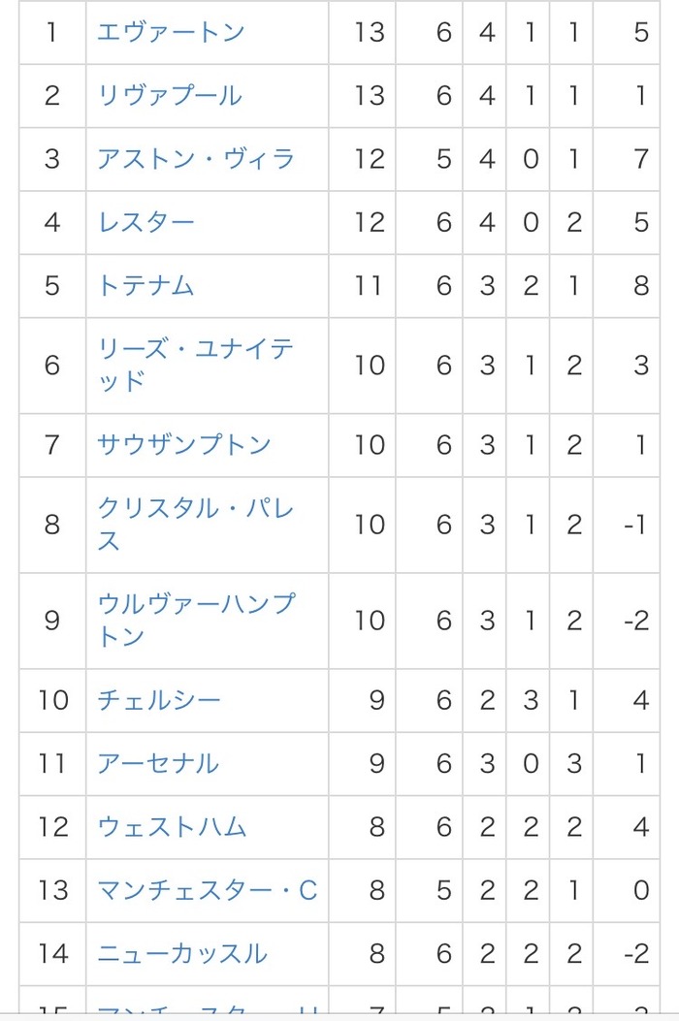
Task: Click rank 10 cell beside チェルシー
Action: coord(52,700)
